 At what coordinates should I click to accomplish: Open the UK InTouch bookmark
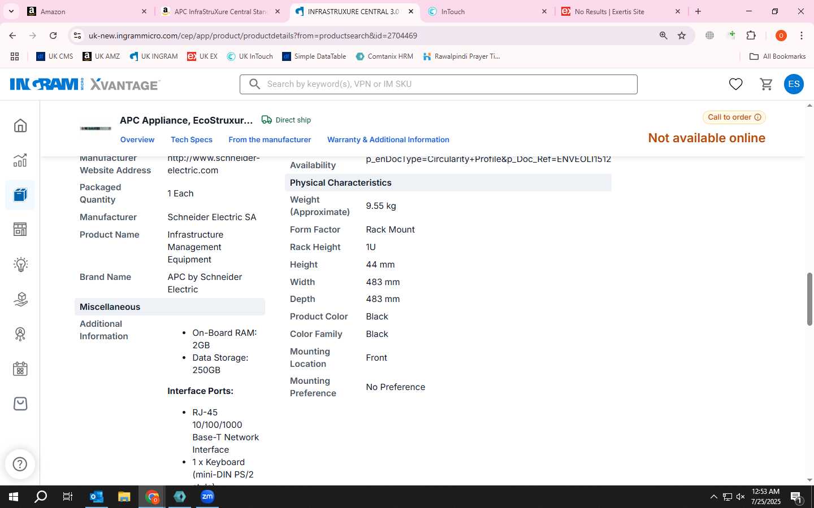click(x=250, y=56)
